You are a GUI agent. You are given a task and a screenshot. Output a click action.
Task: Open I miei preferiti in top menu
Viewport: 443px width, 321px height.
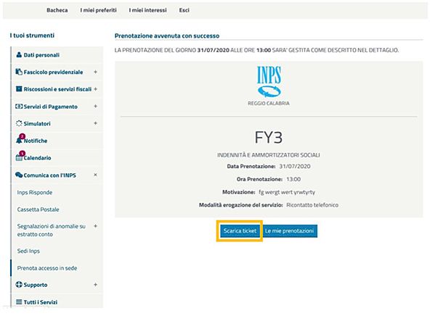98,10
